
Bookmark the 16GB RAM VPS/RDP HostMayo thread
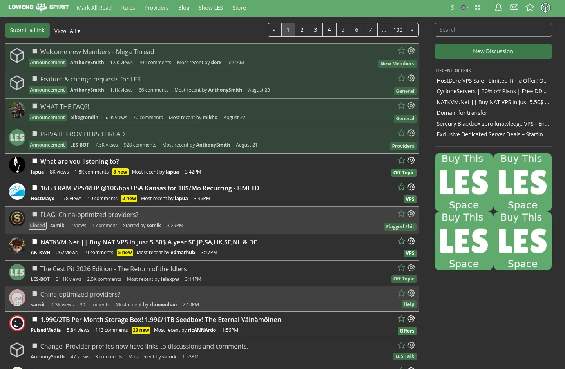point(401,187)
